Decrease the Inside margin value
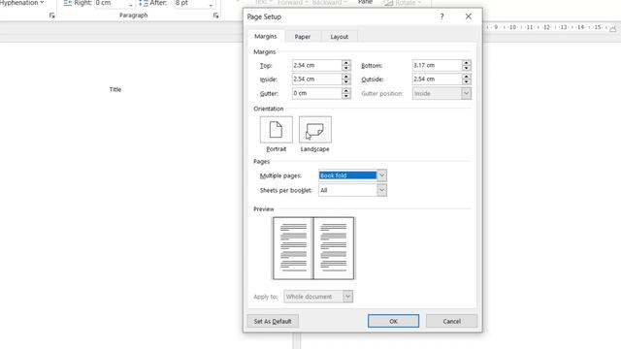The width and height of the screenshot is (621, 349). pos(346,81)
